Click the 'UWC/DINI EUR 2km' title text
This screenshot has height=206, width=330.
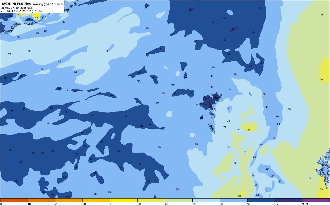[x=15, y=4]
